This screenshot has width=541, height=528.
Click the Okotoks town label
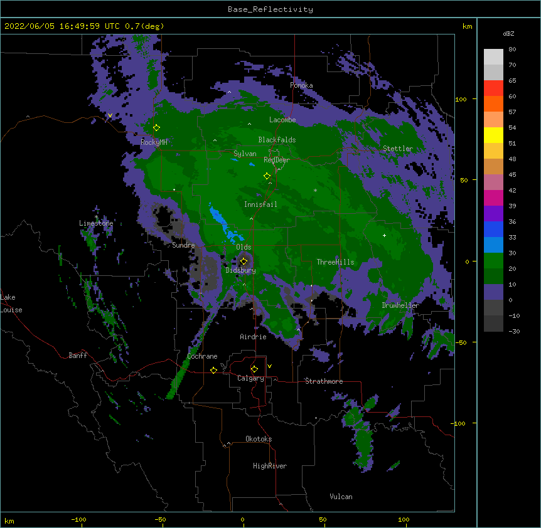(x=259, y=439)
